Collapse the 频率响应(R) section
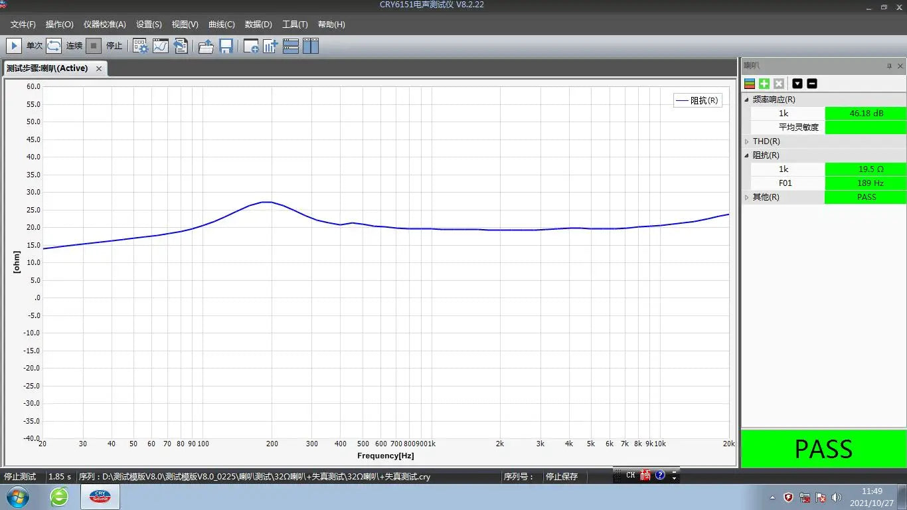Viewport: 907px width, 510px height. point(747,100)
